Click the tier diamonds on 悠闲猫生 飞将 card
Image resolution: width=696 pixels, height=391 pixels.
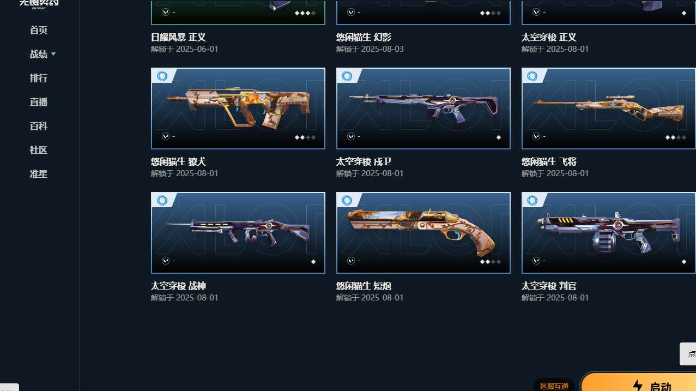point(675,137)
